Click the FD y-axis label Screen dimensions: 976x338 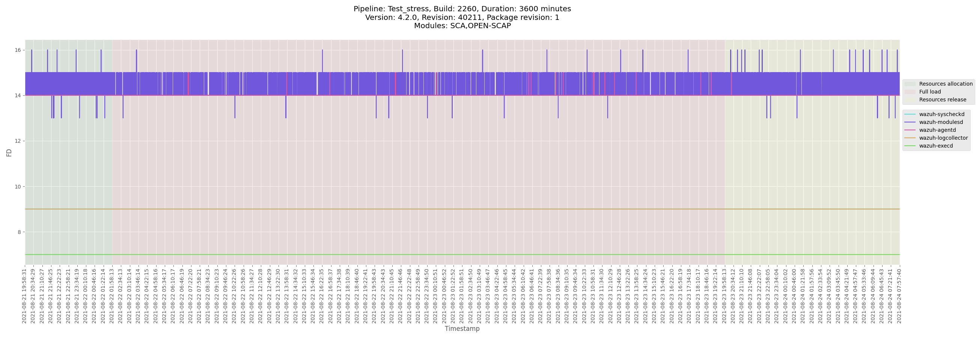click(x=9, y=152)
